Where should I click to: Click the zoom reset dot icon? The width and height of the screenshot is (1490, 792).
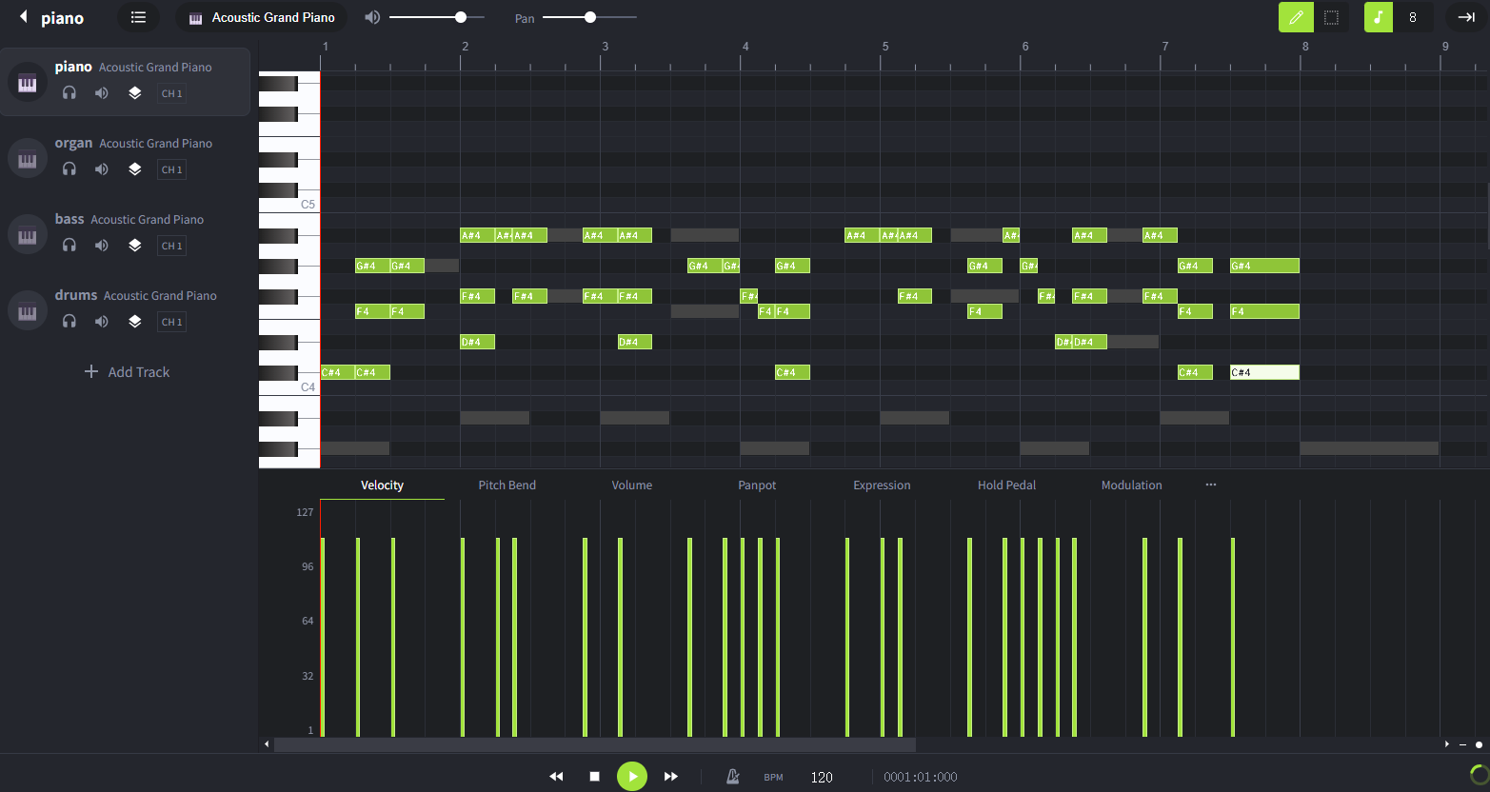[1479, 744]
